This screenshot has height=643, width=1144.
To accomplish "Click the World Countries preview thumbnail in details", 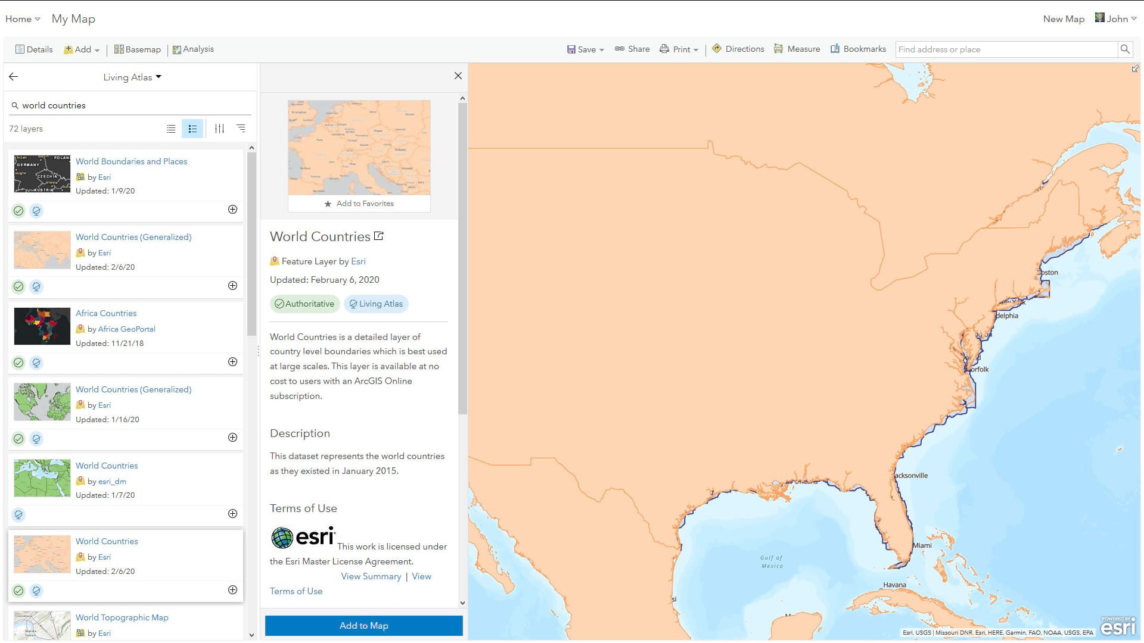I will click(x=359, y=148).
